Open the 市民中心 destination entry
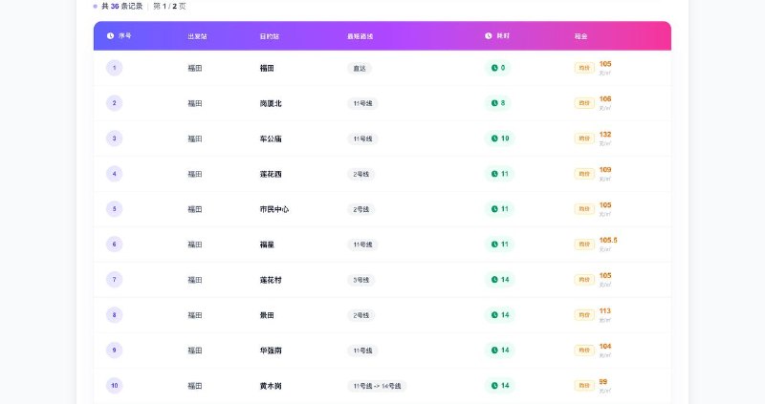The height and width of the screenshot is (404, 765). pos(274,209)
